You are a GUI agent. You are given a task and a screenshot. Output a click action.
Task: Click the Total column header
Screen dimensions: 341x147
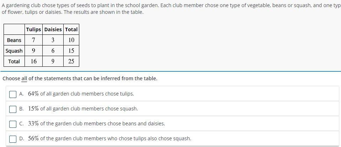pyautogui.click(x=71, y=29)
